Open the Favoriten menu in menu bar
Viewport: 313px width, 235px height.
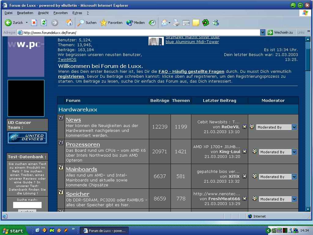(61, 13)
